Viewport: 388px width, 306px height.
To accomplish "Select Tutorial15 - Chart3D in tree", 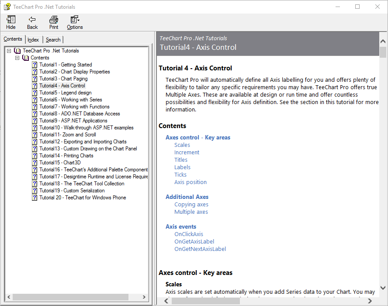I will 60,163.
